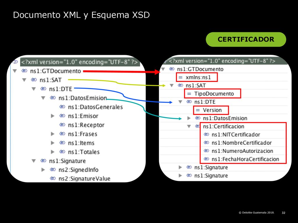
Task: Collapse ns1:Certificacion node
Action: click(x=189, y=127)
